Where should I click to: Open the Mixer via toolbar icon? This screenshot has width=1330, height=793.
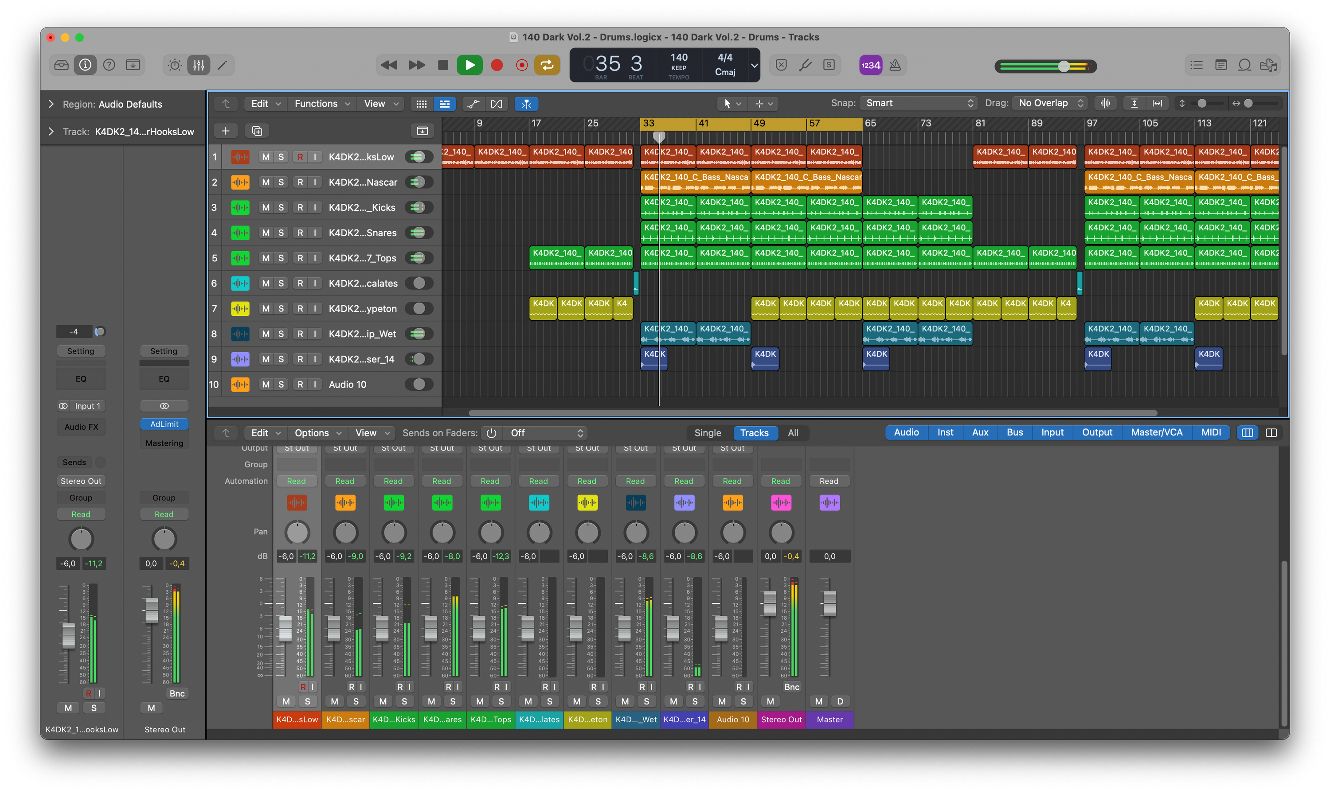[199, 65]
